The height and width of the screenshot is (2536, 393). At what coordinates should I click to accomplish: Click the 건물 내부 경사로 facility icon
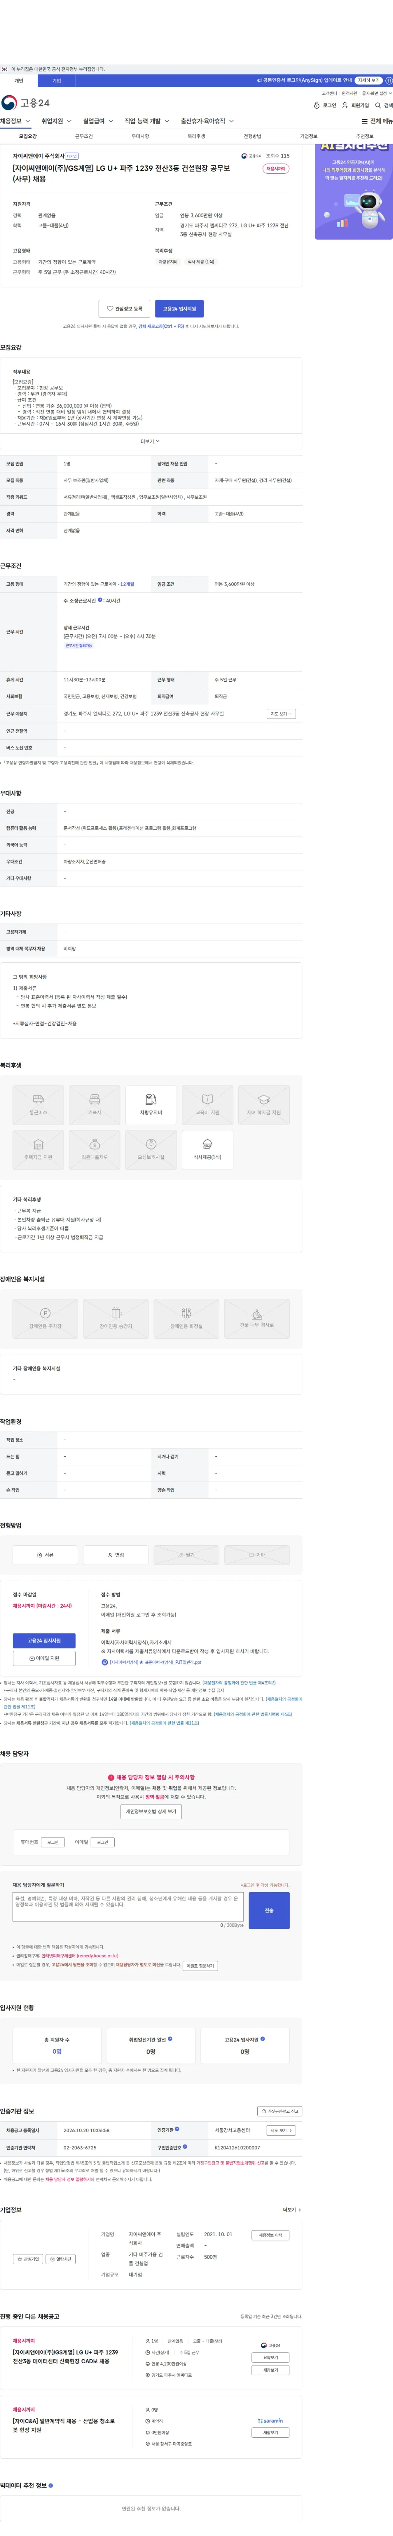(257, 1318)
